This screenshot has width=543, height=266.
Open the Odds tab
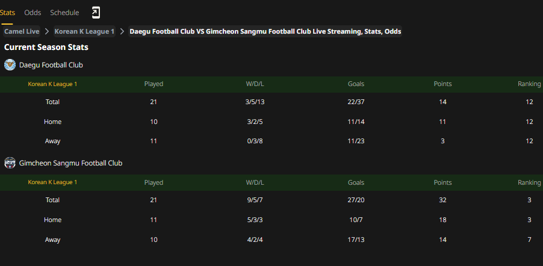coord(33,13)
